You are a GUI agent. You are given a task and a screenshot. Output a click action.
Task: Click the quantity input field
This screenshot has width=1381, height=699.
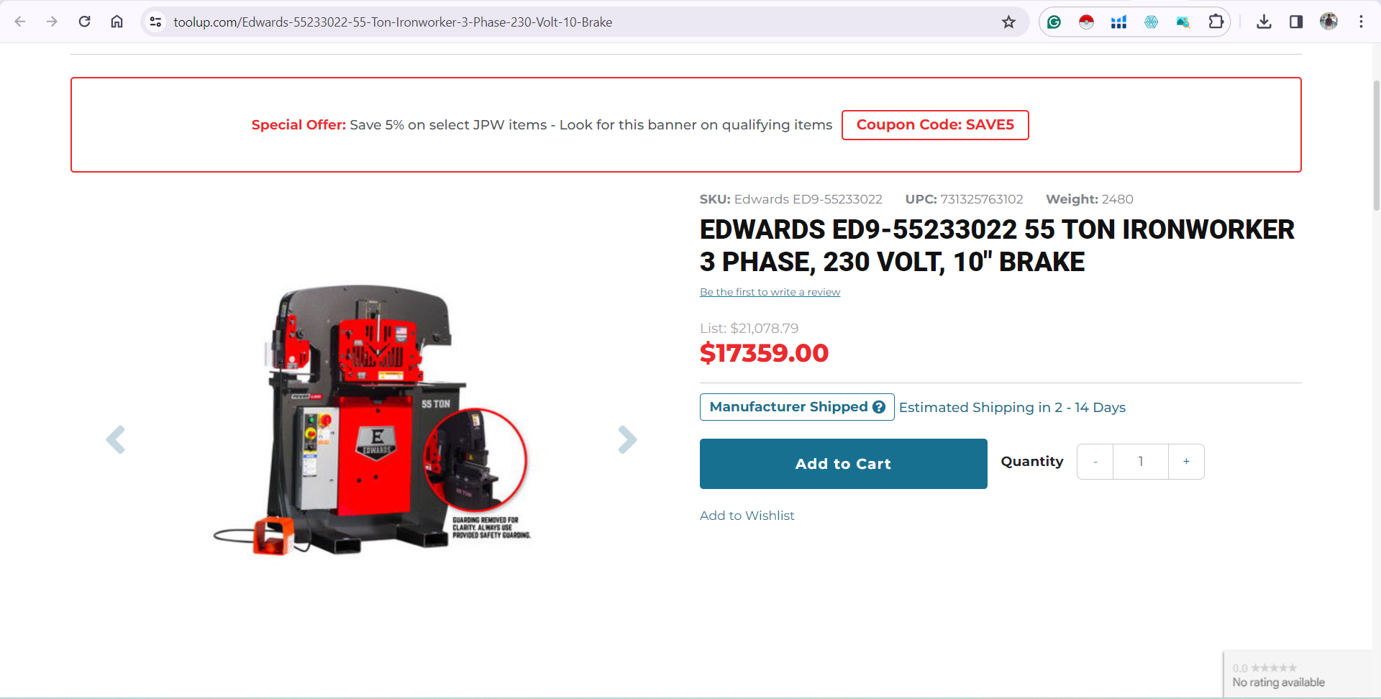coord(1141,462)
